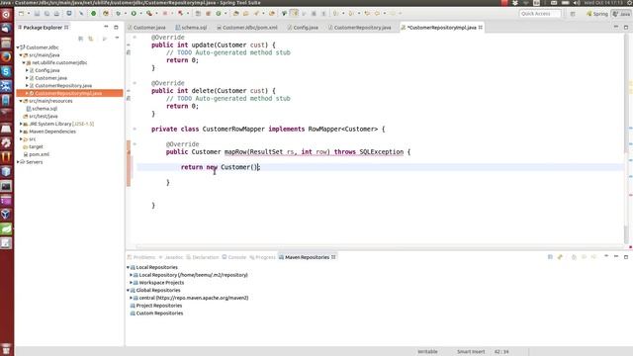Switch to the CustomerJdbc/pom.xml editor tab
This screenshot has height=356, width=633.
(x=247, y=28)
